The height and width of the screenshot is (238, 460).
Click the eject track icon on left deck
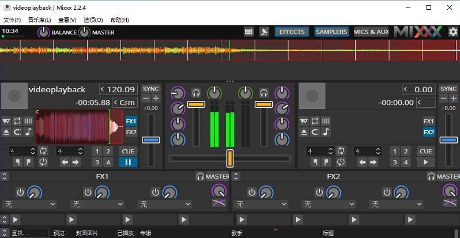coord(6,132)
